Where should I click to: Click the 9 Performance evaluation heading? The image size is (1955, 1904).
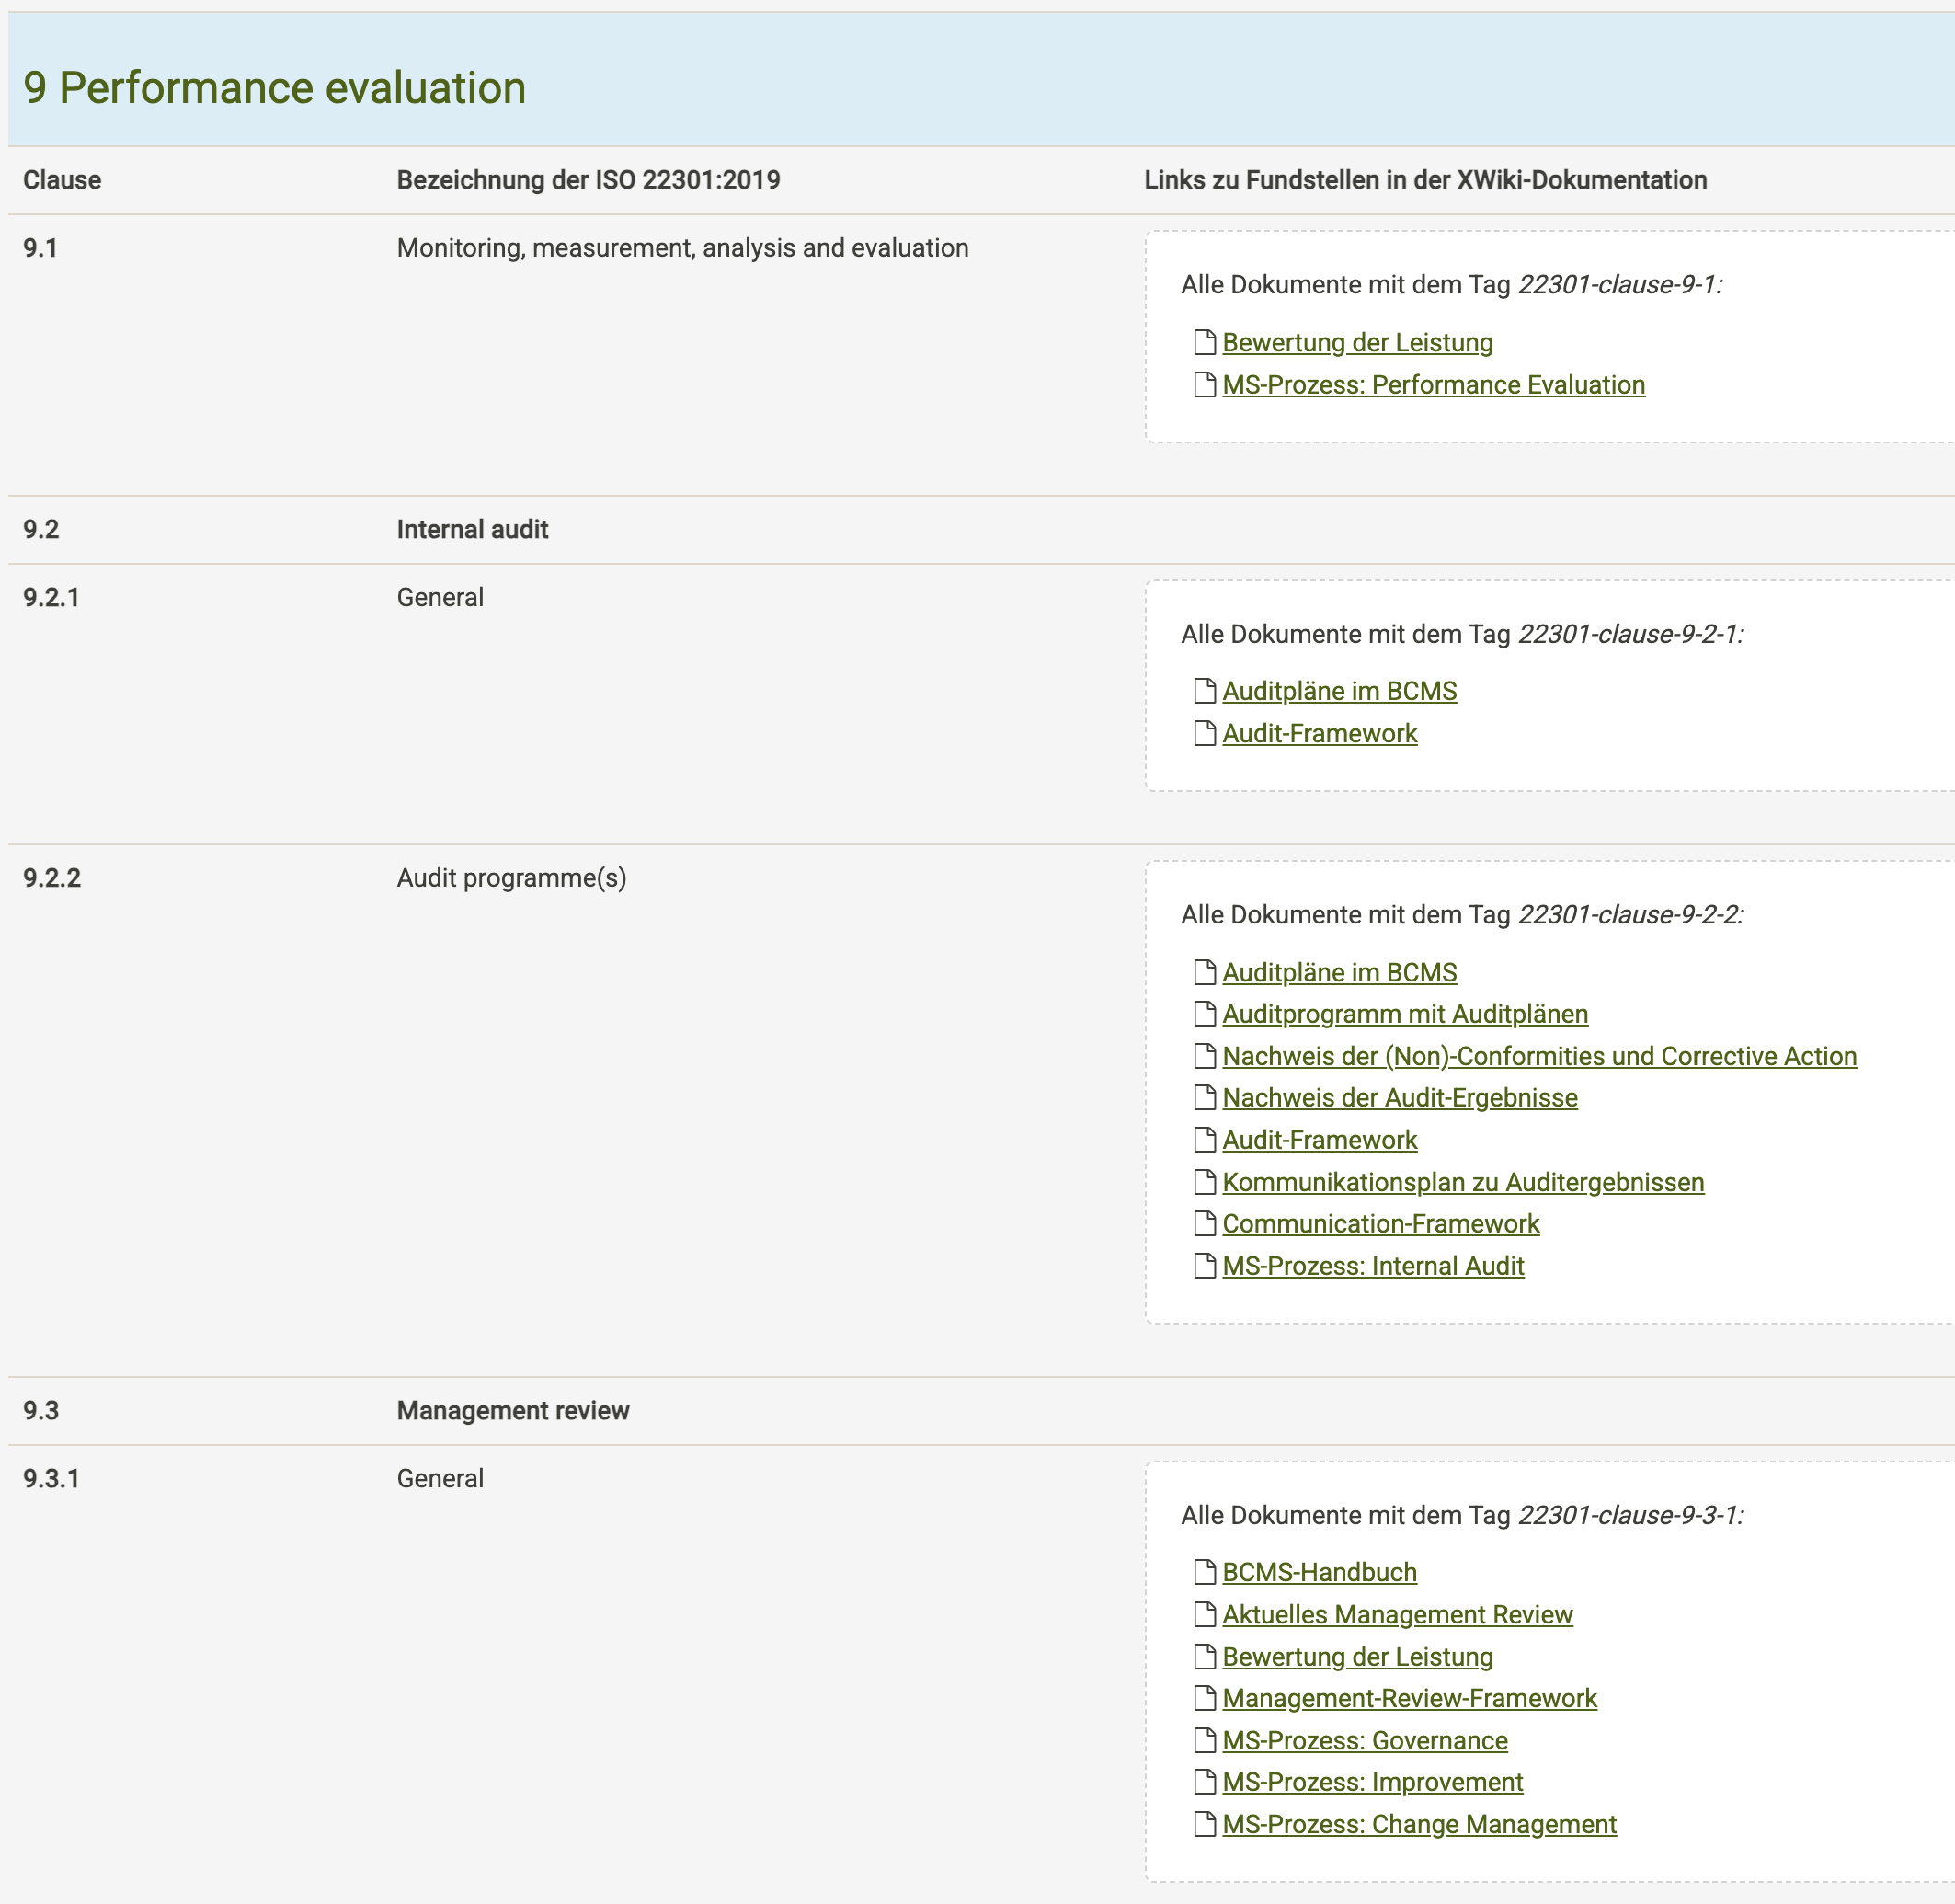(x=275, y=88)
